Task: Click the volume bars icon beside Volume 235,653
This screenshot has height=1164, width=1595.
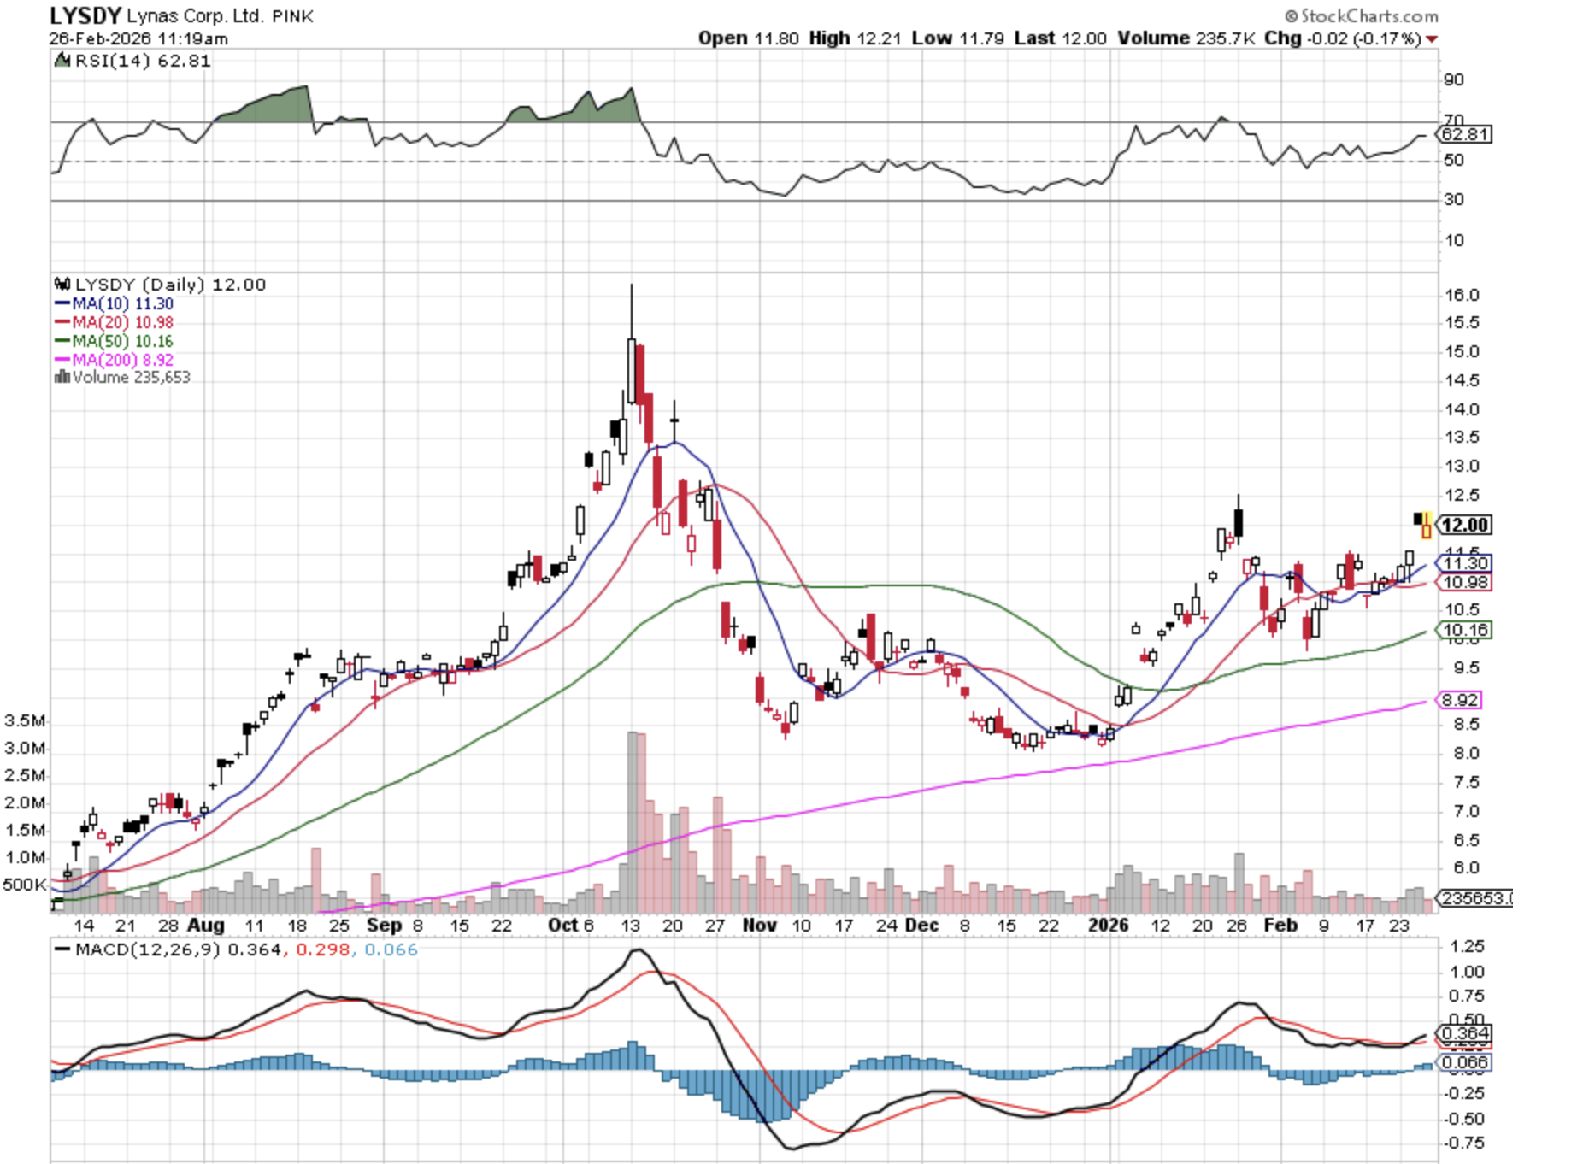Action: point(62,377)
